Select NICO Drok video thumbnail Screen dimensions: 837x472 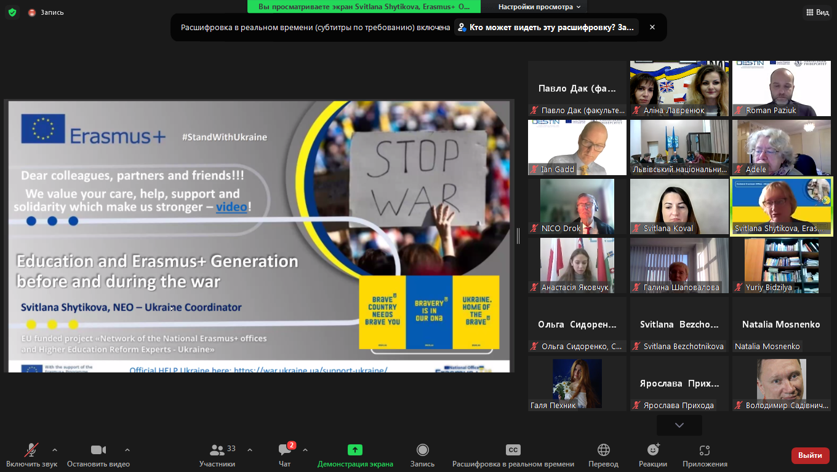(577, 206)
